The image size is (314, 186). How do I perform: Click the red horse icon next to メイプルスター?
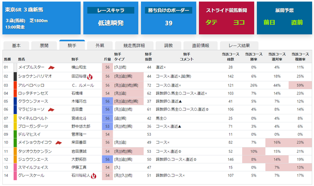coord(51,68)
